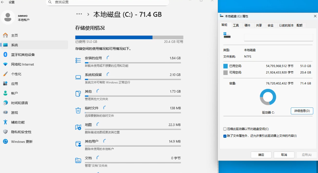Viewport: 318px width, 173px height.
Task: Click the disk usage donut chart
Action: pos(268,97)
